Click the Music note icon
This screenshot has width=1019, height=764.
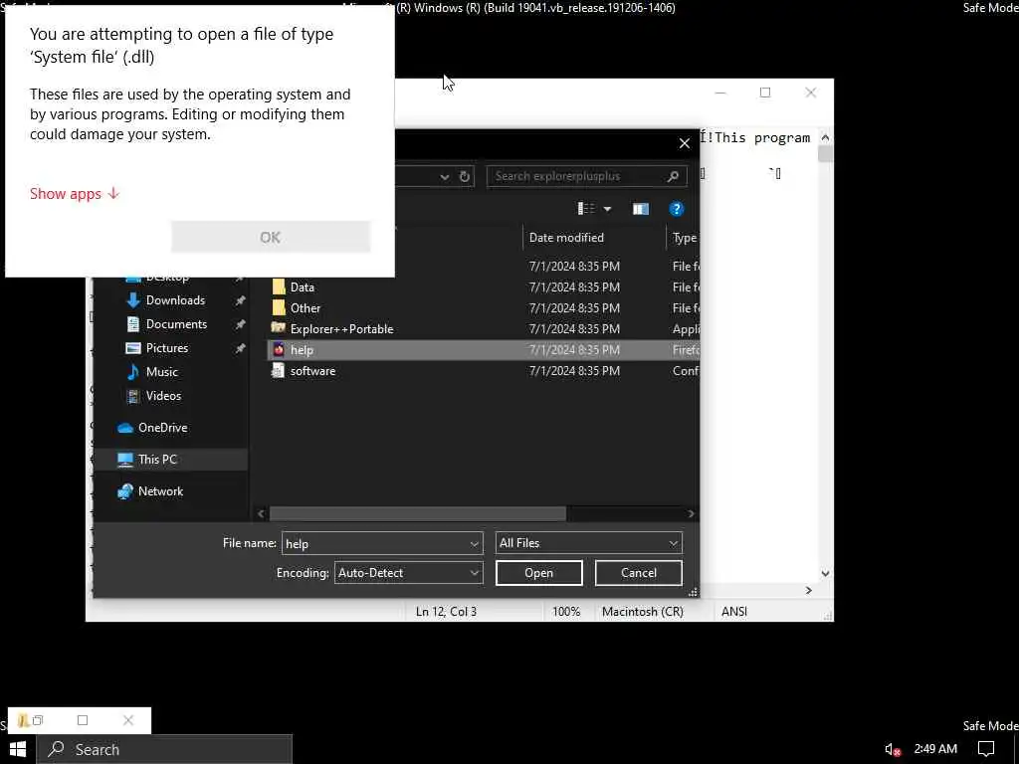[x=133, y=372]
